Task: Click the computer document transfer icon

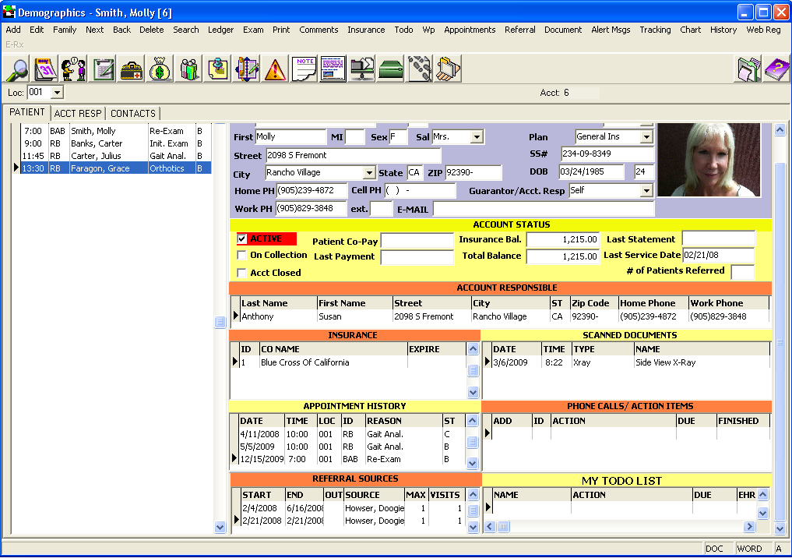Action: 361,69
